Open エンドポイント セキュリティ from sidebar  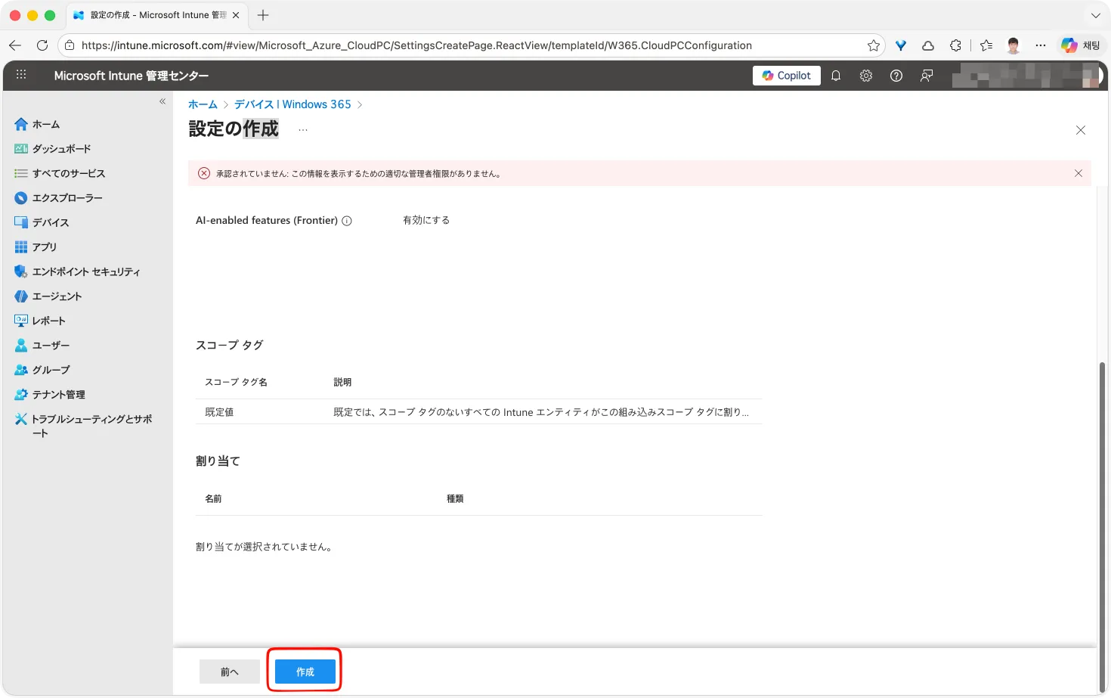85,271
